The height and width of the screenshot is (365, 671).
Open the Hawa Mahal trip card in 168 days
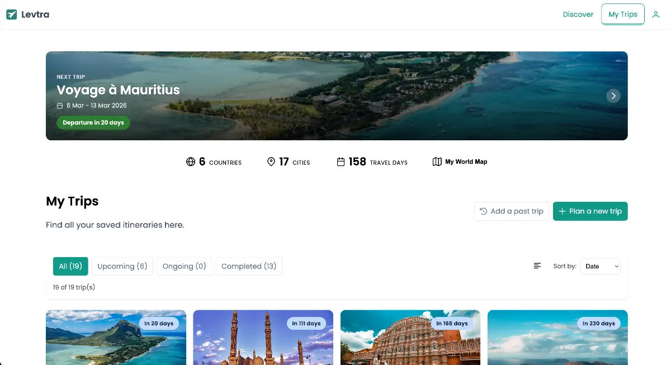(410, 338)
